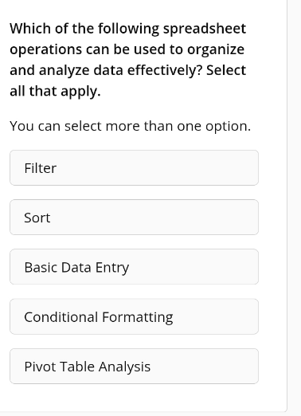Click the word 'Filter' in the first option
Viewport: 301px width, 416px height.
pyautogui.click(x=41, y=168)
